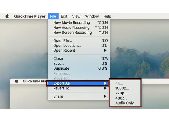Select Open File… from File menu

63,41
